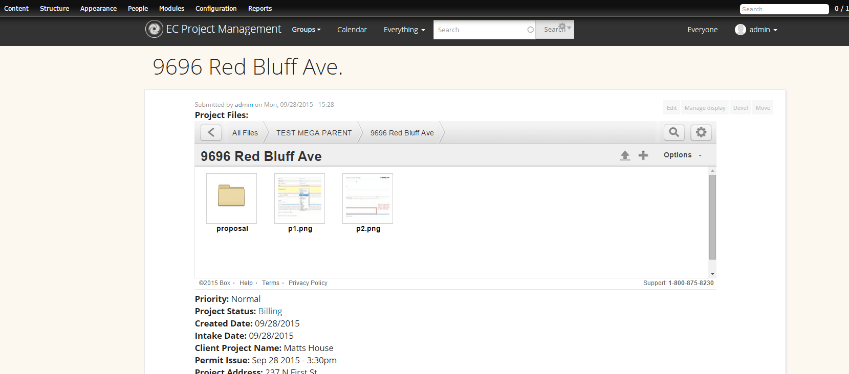
Task: Click the search gear icon in navbar
Action: coord(564,27)
